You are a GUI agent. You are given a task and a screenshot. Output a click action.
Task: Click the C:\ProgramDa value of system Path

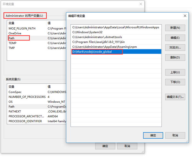click(x=57, y=107)
